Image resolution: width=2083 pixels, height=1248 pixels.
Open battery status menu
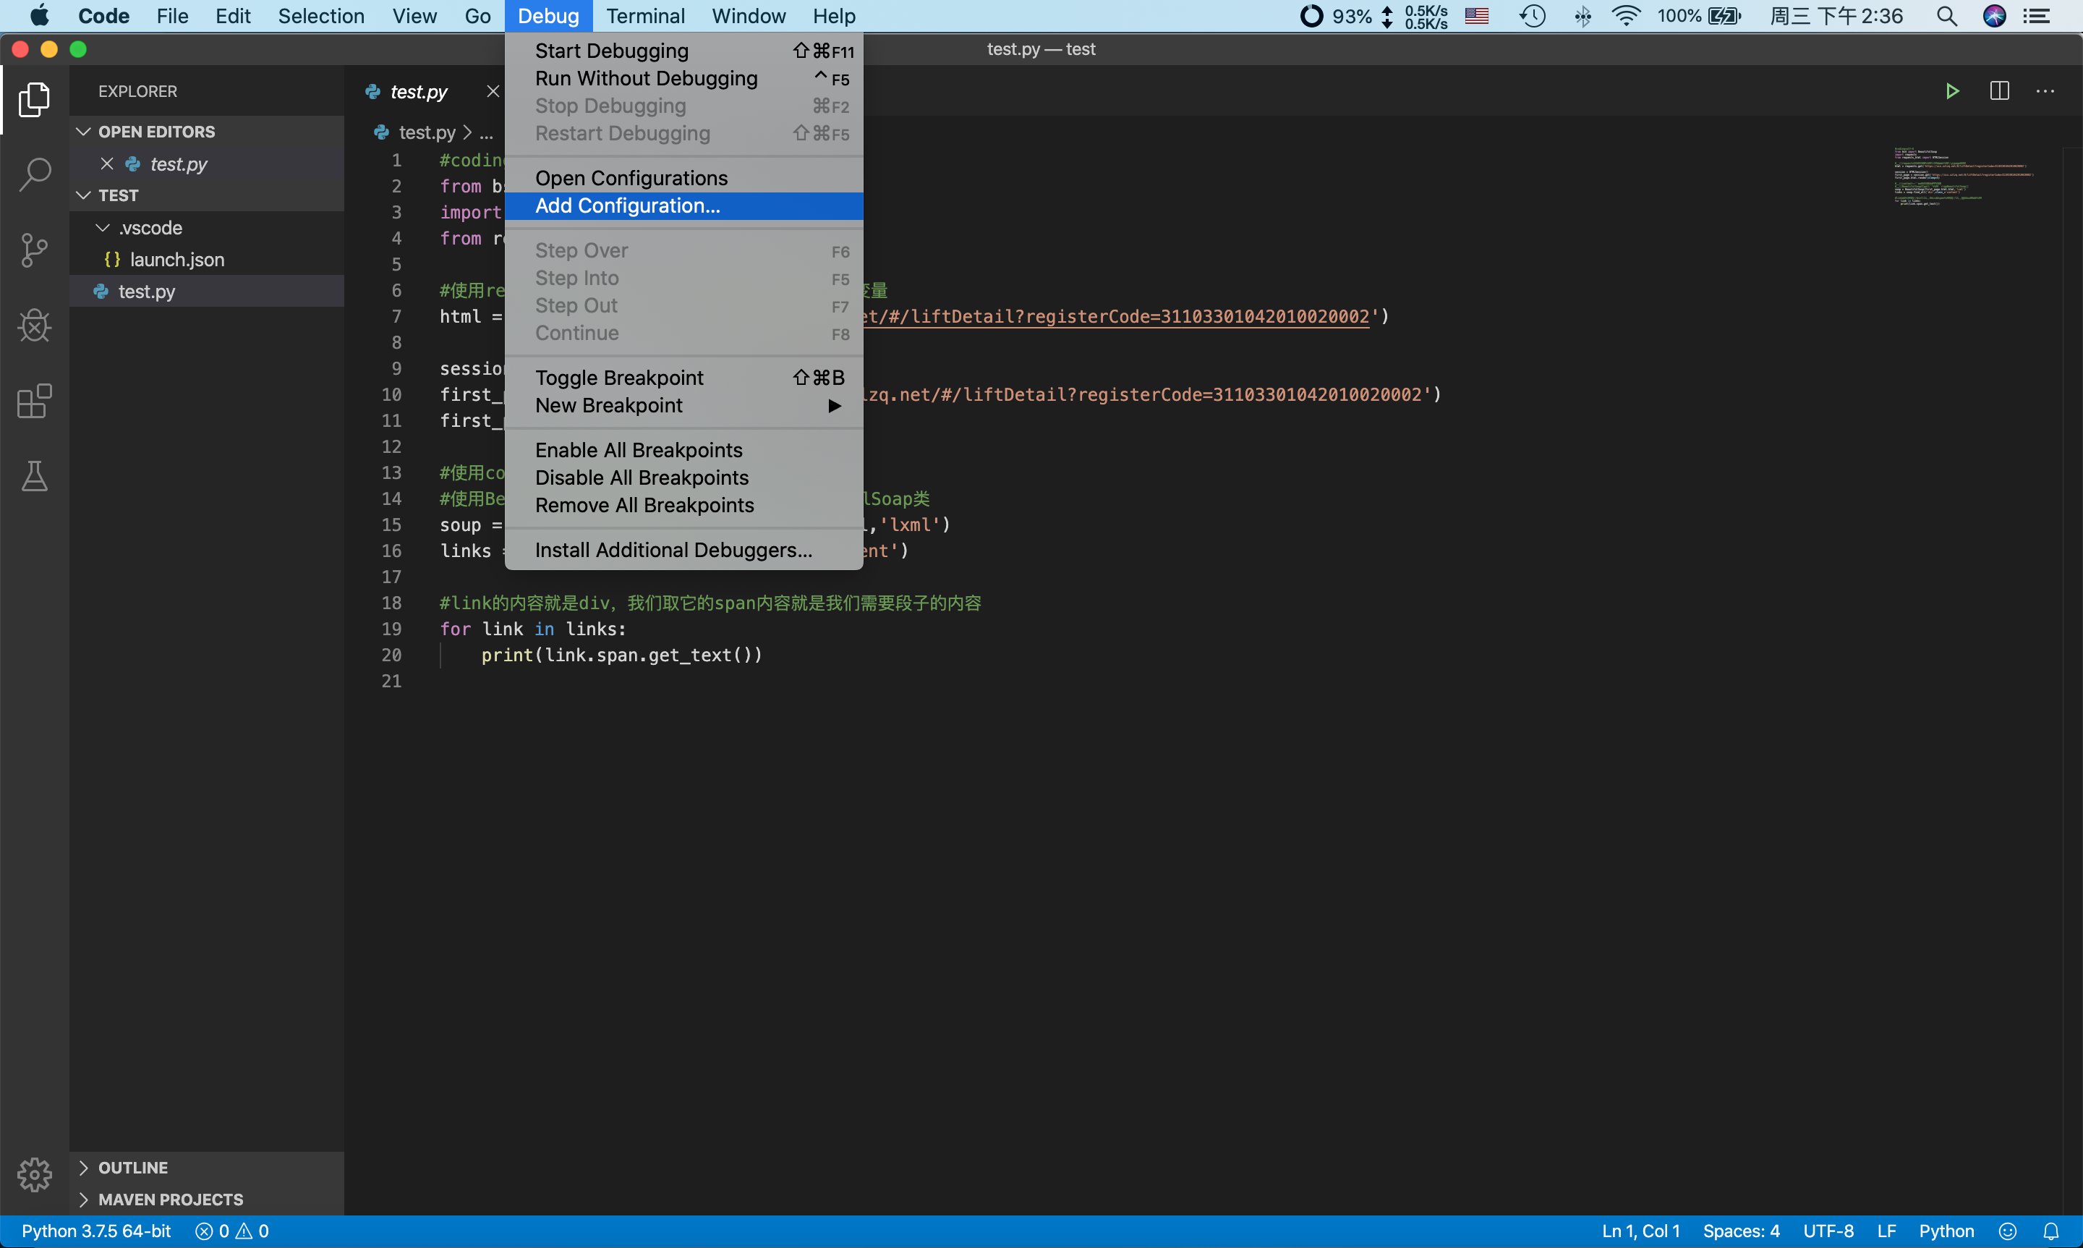click(x=1699, y=16)
